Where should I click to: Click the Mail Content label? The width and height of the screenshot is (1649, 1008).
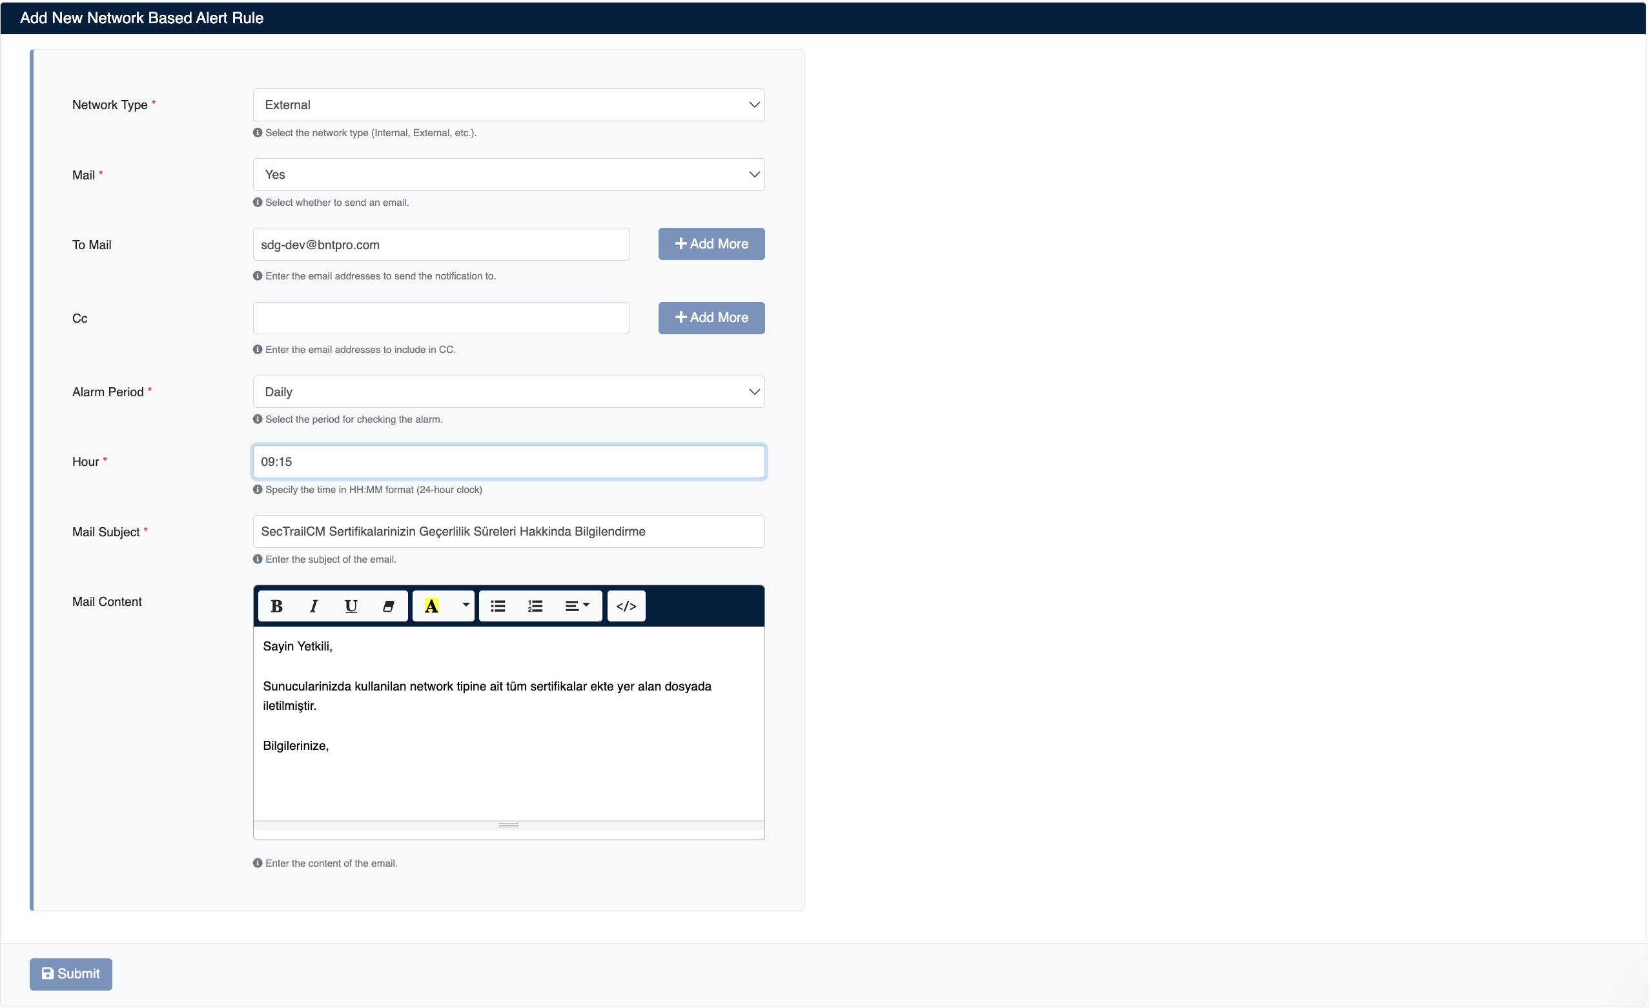[107, 602]
